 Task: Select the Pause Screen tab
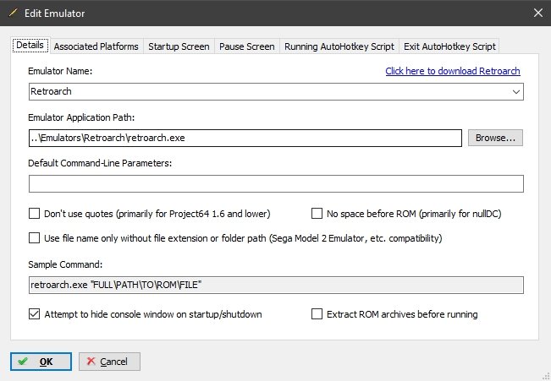click(246, 46)
